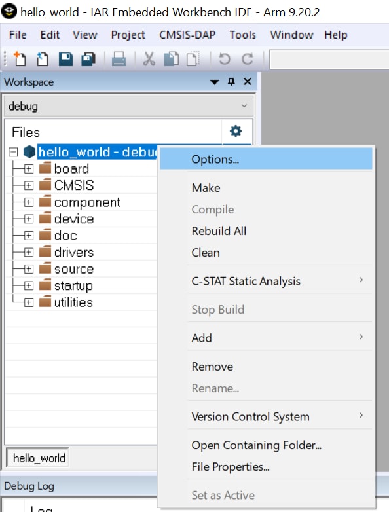Click the startup folder icon
The image size is (389, 512).
point(45,285)
